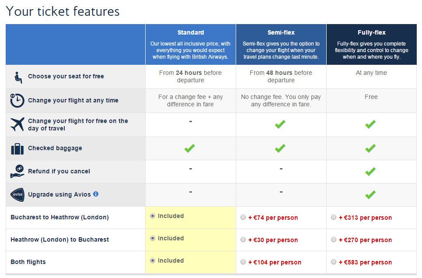Click the Standard column header

(x=191, y=32)
